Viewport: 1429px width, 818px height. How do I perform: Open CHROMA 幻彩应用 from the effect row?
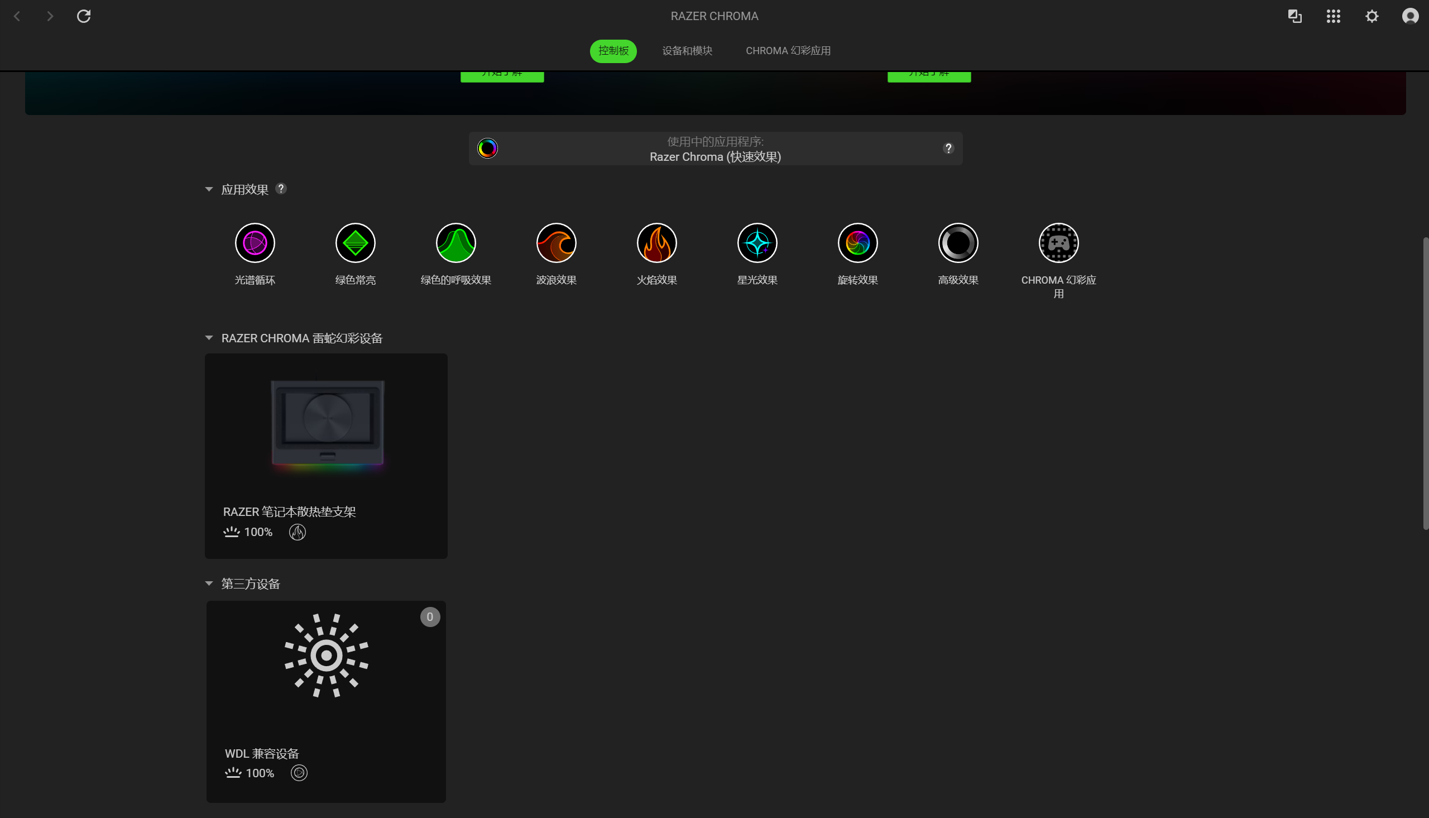[1058, 242]
